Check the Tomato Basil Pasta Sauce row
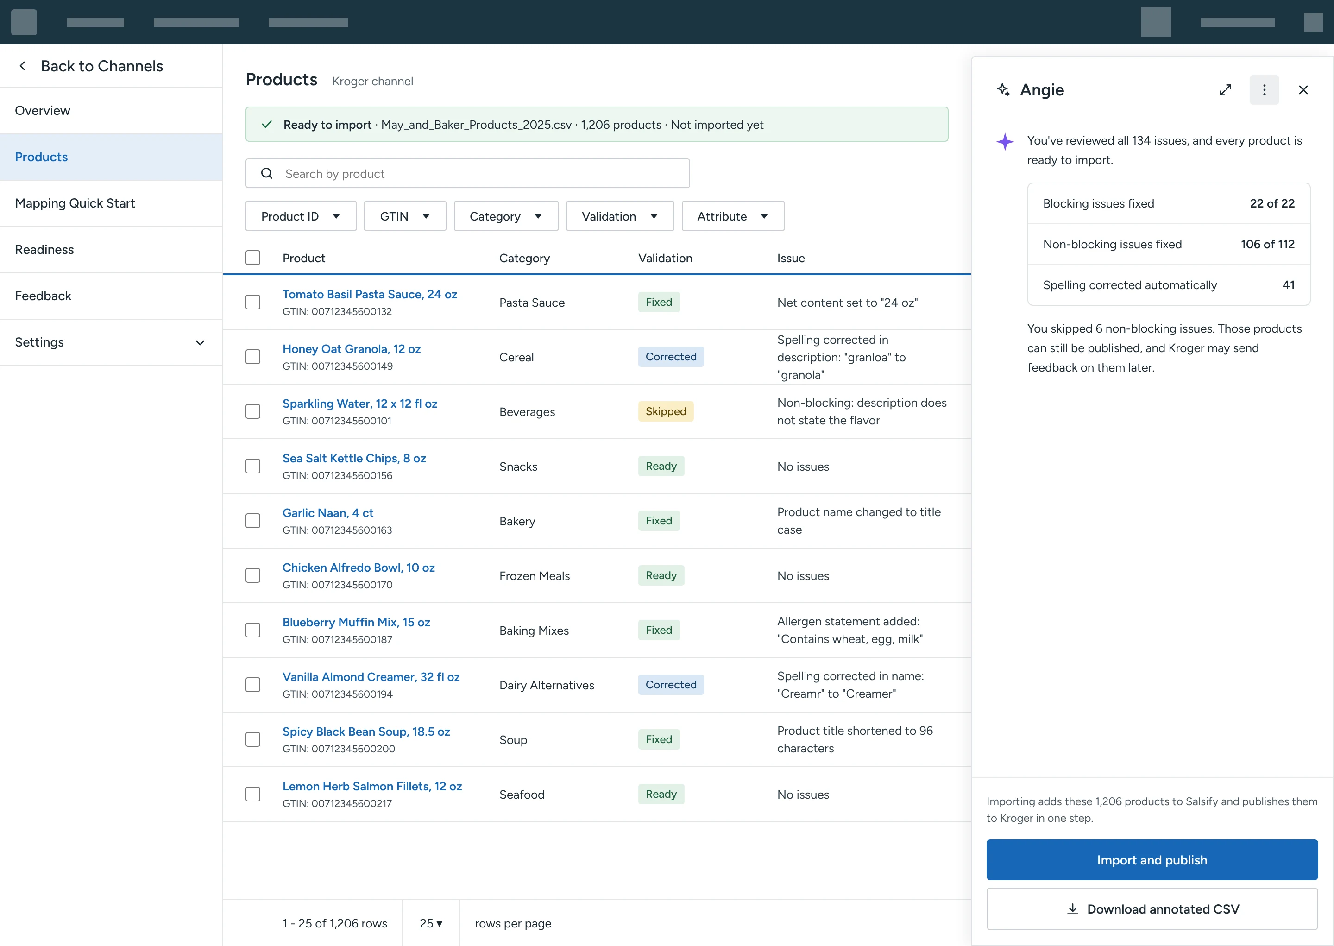Screen dimensions: 1334x946 coord(253,302)
